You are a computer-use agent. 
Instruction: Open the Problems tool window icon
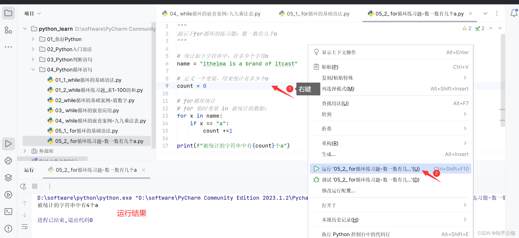(8, 228)
